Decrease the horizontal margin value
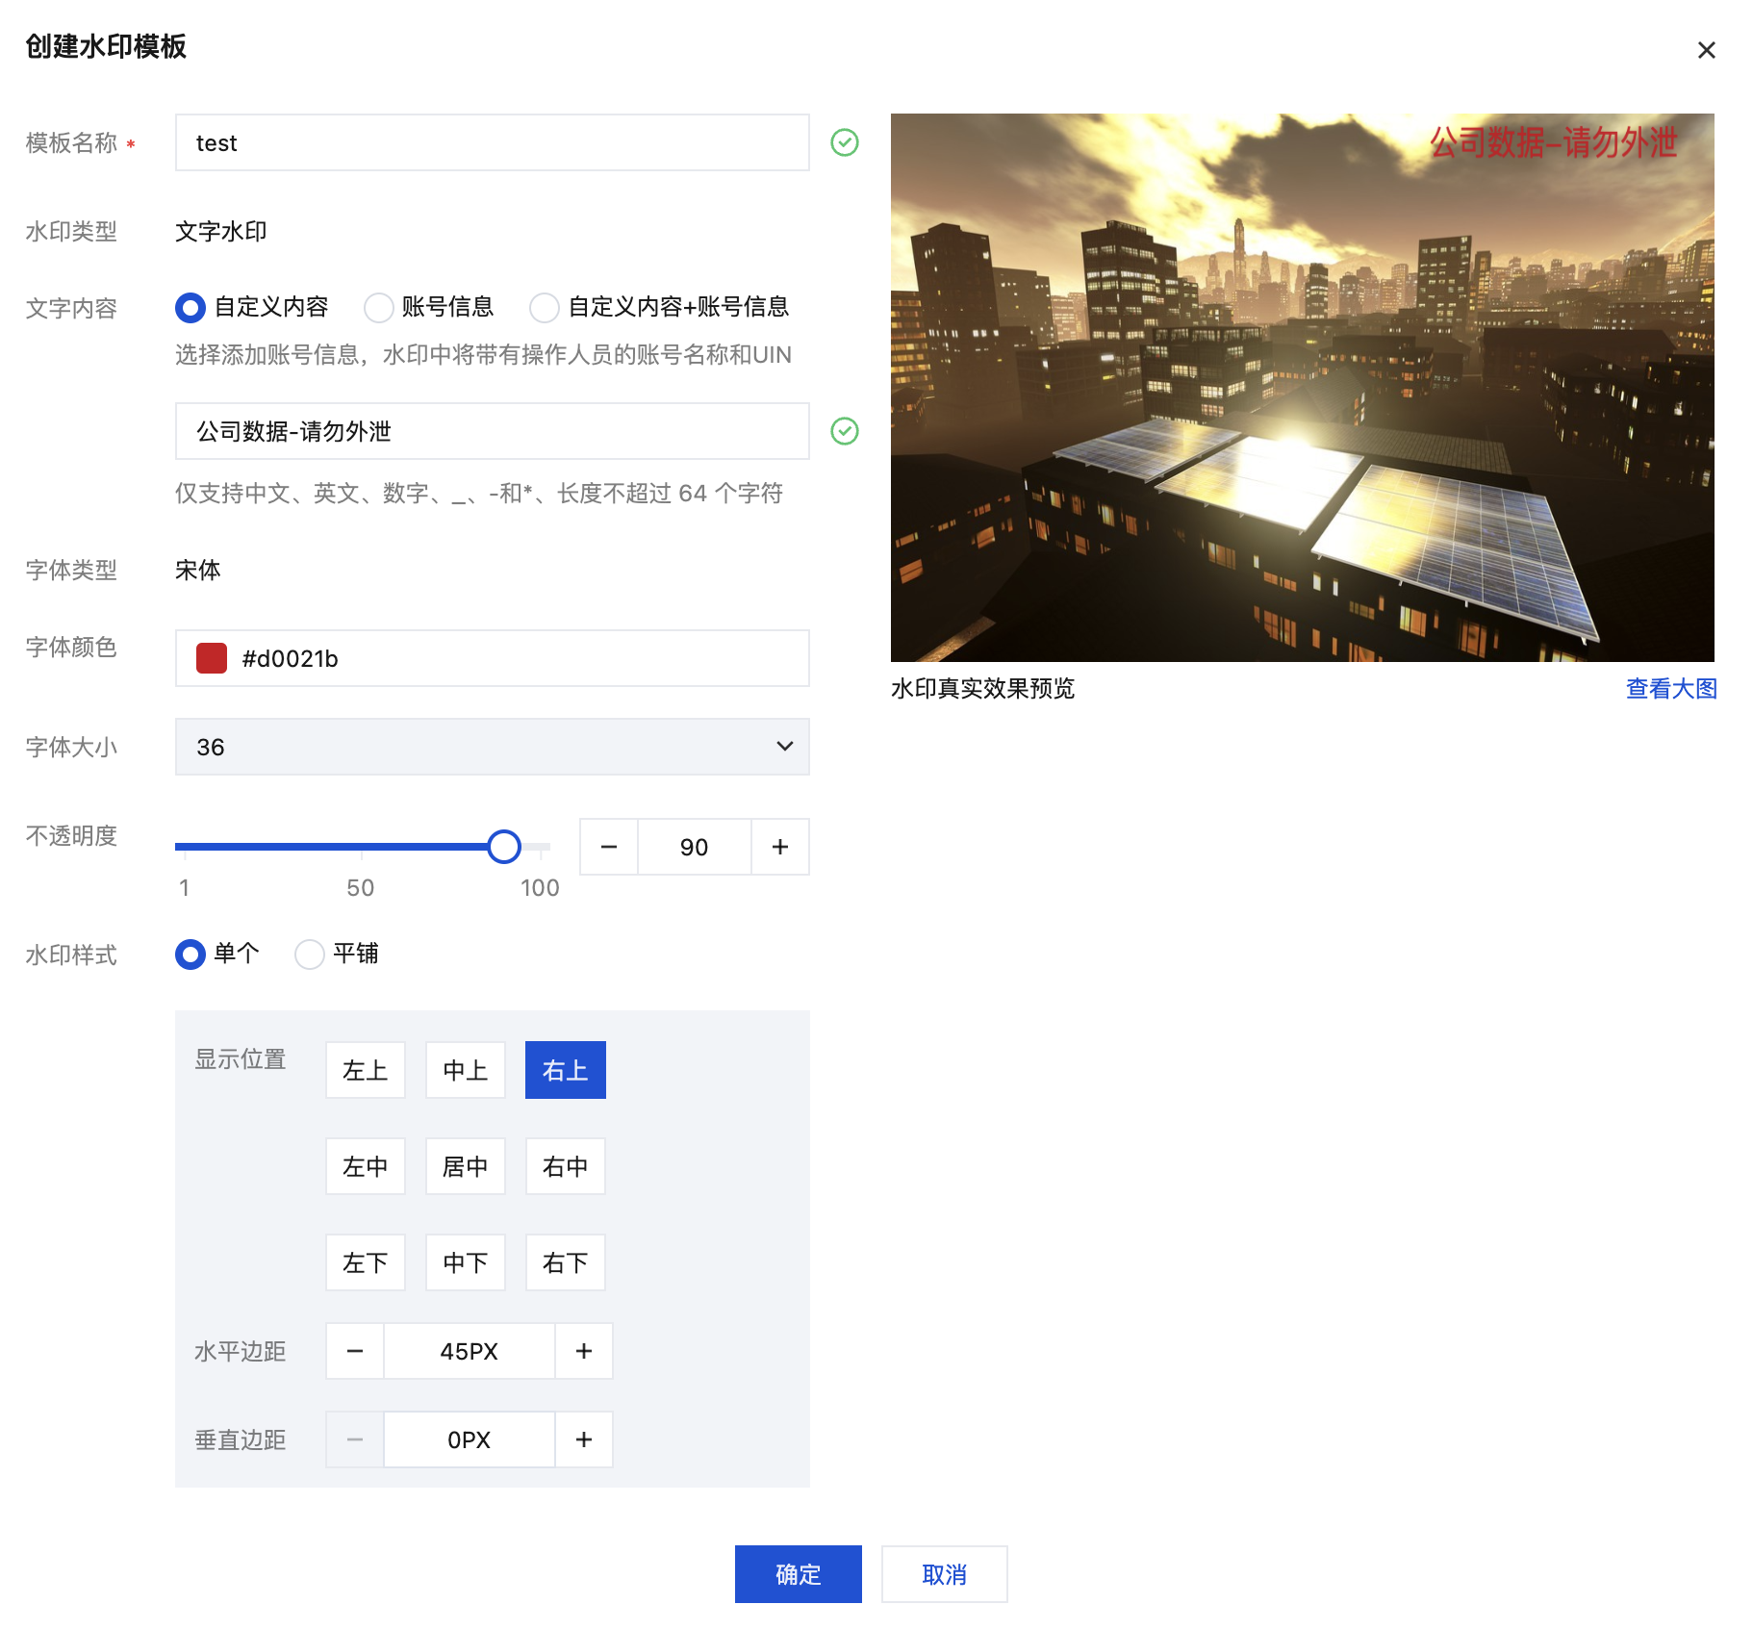The width and height of the screenshot is (1753, 1630). click(355, 1351)
